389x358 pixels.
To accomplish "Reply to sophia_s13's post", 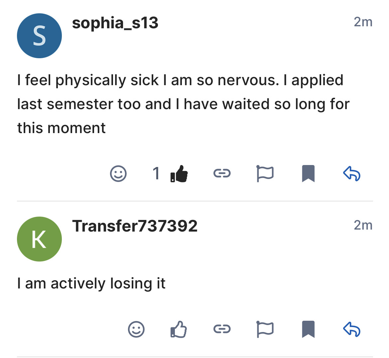I will point(351,174).
